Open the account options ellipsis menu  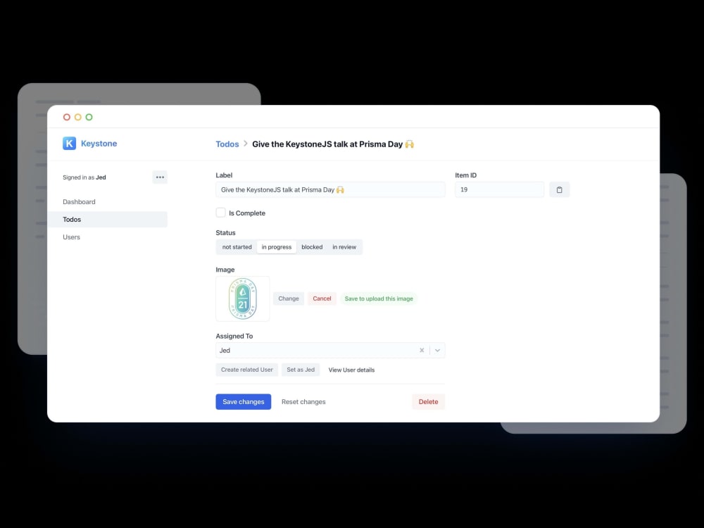pos(160,177)
